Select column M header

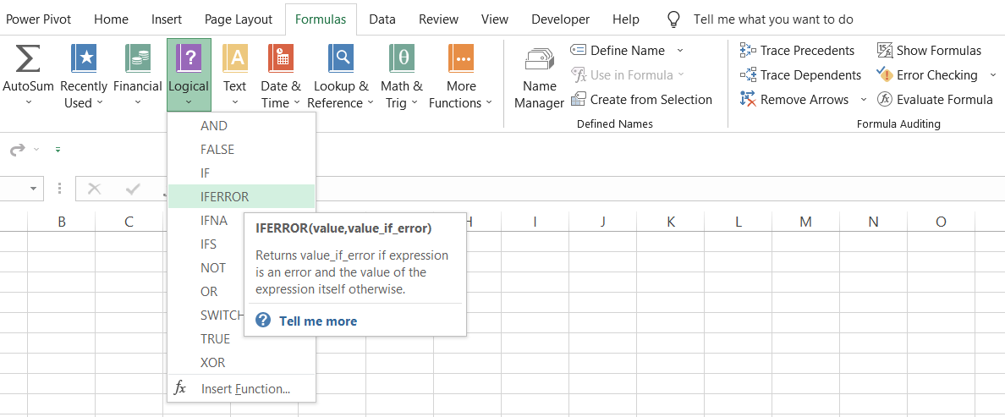pos(805,222)
